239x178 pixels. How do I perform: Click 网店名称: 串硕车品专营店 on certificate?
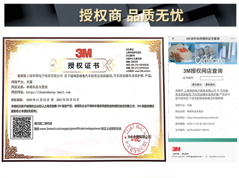[x=29, y=87]
